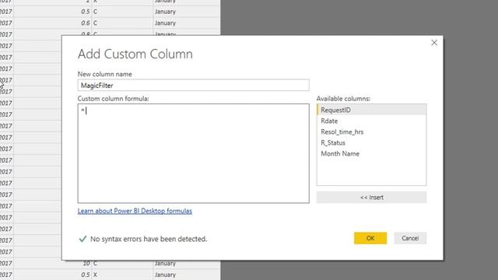Click the green syntax check mark icon

(x=82, y=239)
